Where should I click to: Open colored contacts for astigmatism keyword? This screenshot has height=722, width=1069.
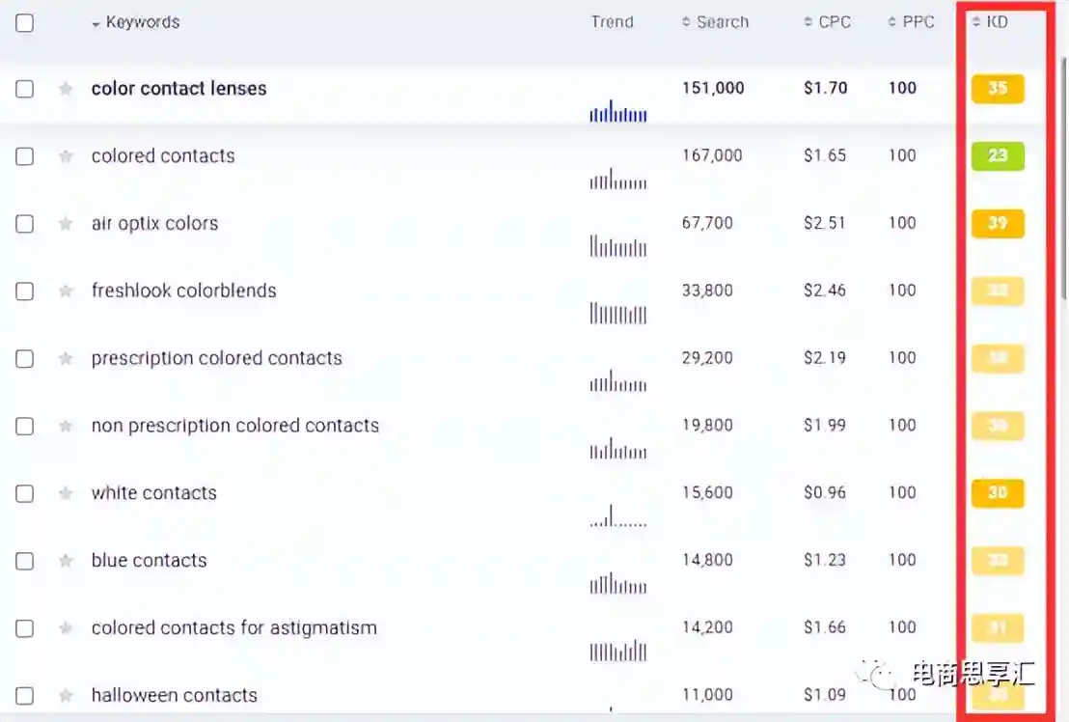tap(233, 628)
